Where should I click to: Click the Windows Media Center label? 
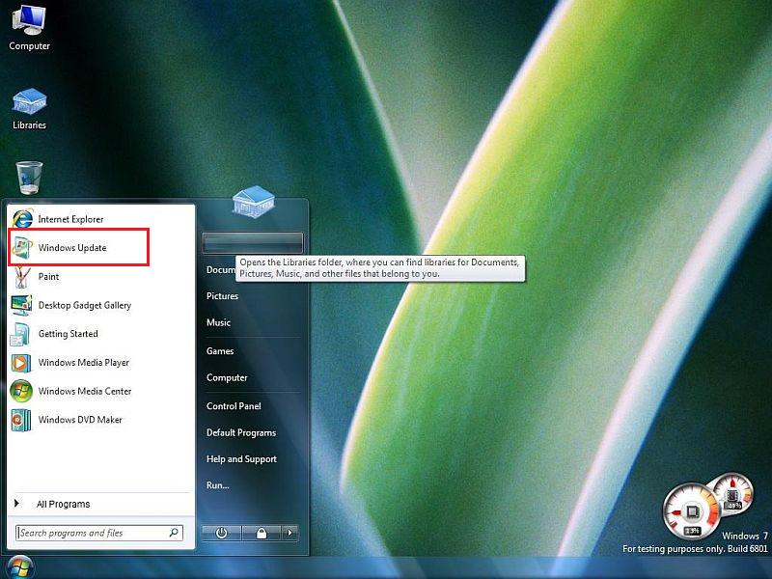85,392
